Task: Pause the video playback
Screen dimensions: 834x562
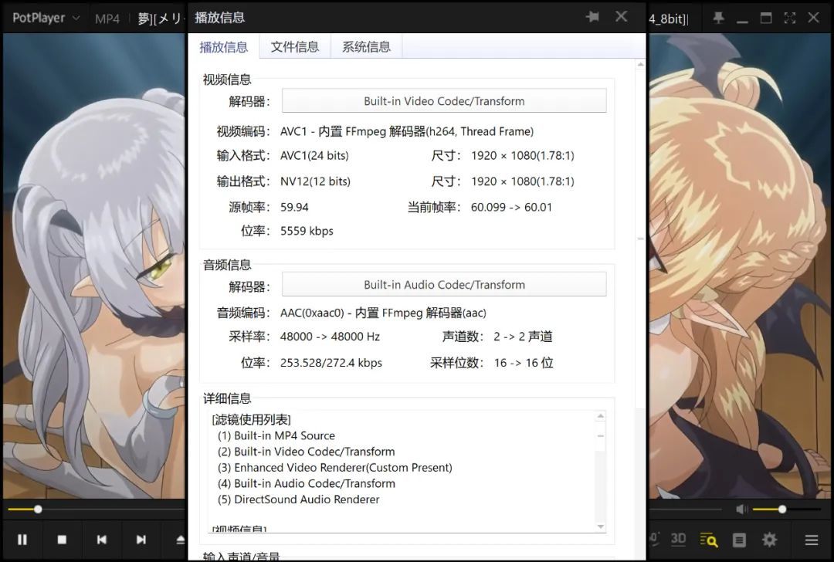Action: pyautogui.click(x=22, y=540)
